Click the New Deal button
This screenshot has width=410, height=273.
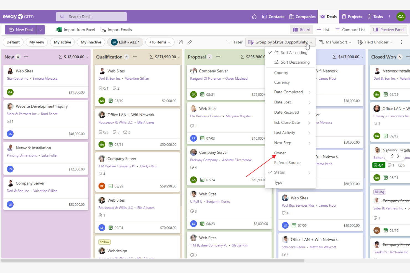pos(21,30)
